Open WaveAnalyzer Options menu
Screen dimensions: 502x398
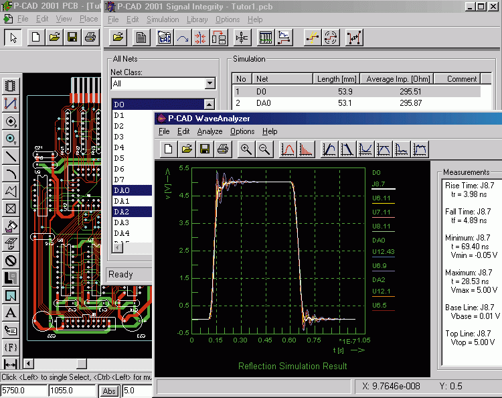[x=242, y=131]
